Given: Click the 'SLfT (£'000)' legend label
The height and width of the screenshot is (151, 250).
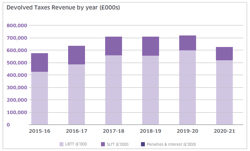Looking at the screenshot, I should 118,144.
